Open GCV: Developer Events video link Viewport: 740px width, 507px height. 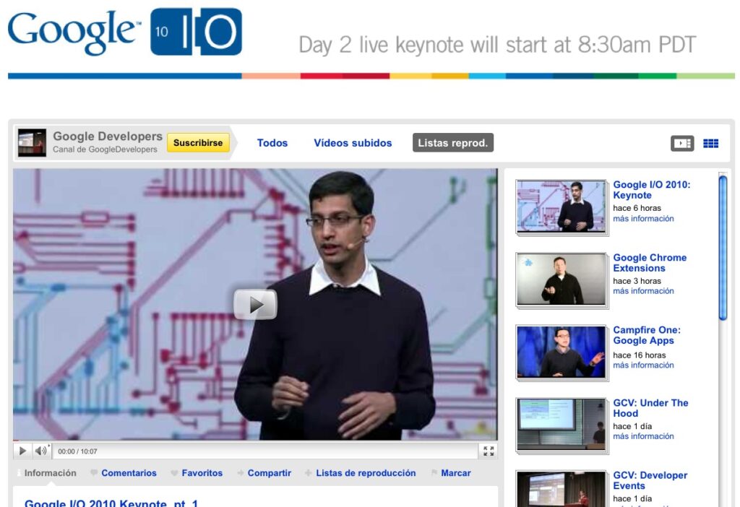[x=650, y=480]
